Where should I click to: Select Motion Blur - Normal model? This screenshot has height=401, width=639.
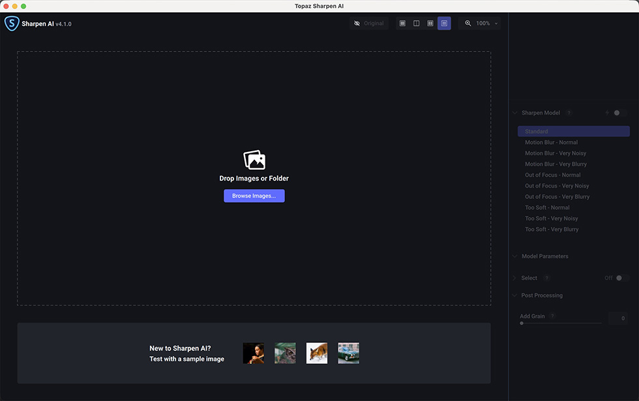[x=573, y=142]
